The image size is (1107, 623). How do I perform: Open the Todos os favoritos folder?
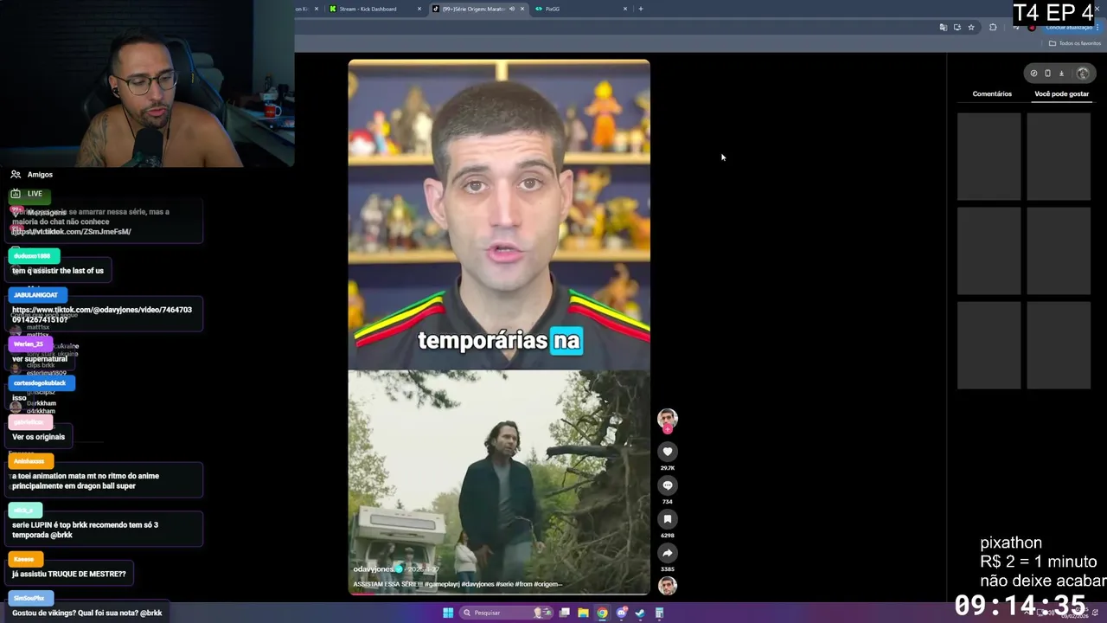1075,43
